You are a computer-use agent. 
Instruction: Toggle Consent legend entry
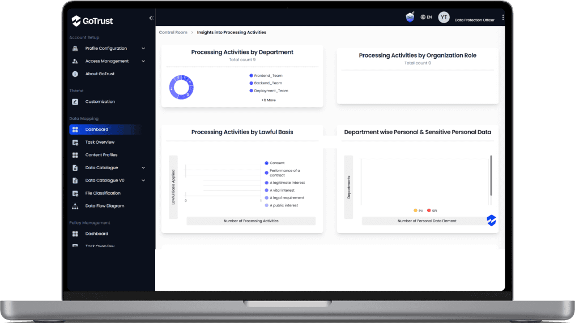pyautogui.click(x=275, y=163)
